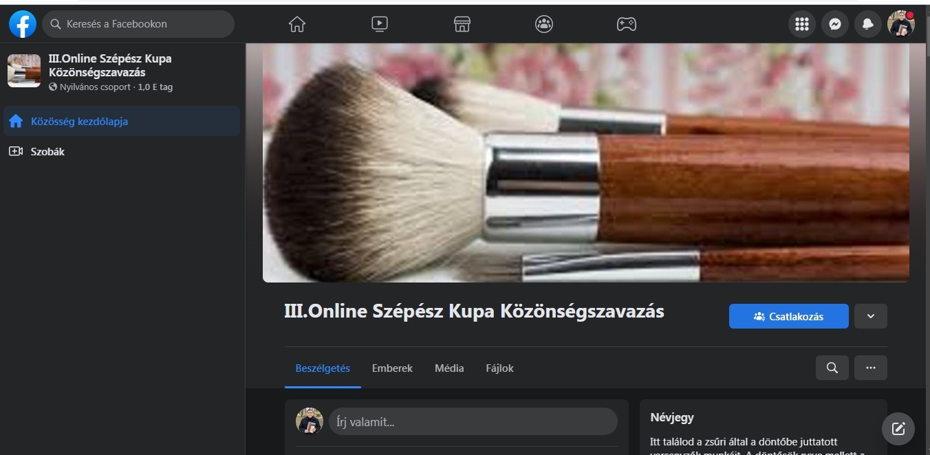930x455 pixels.
Task: Open the Groups icon in top bar
Action: [544, 24]
